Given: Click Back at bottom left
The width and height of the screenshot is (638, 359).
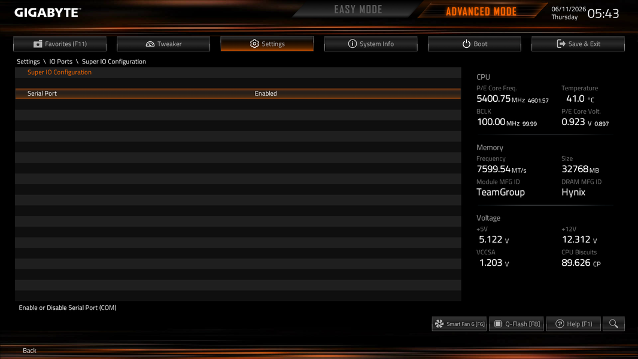Looking at the screenshot, I should tap(29, 351).
